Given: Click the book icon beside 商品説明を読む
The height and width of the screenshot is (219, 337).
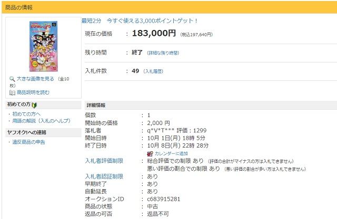Looking at the screenshot, I should [12, 92].
